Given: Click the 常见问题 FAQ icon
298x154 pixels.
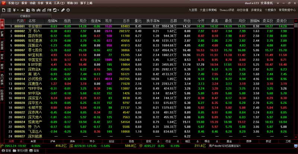Looking at the screenshot, I should (22, 151).
